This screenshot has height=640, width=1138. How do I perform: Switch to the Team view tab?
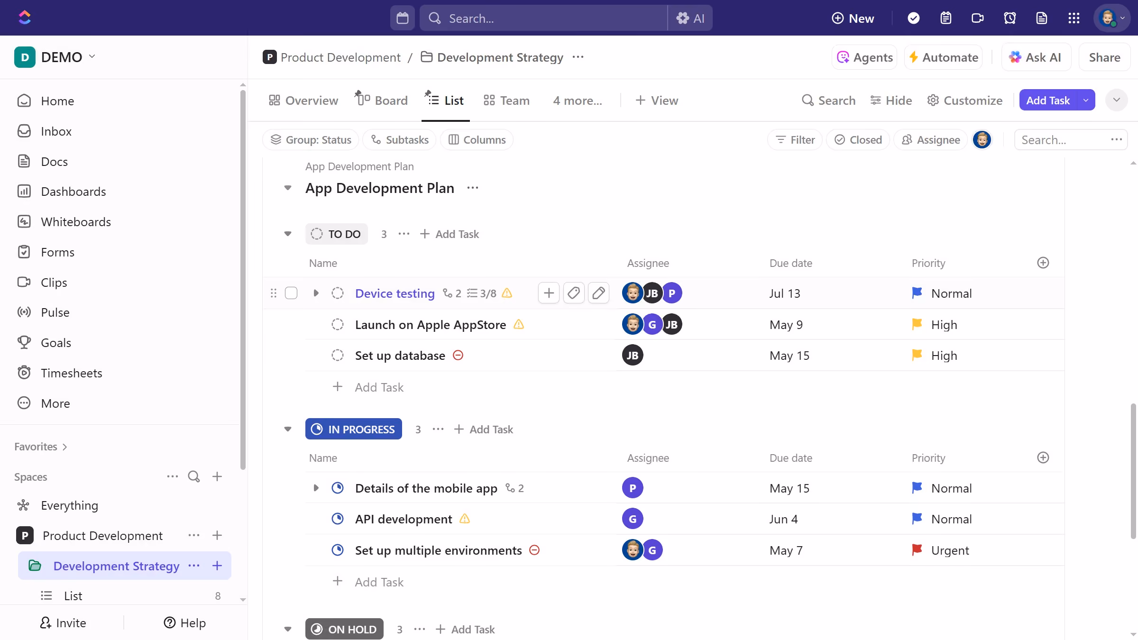[x=506, y=101]
